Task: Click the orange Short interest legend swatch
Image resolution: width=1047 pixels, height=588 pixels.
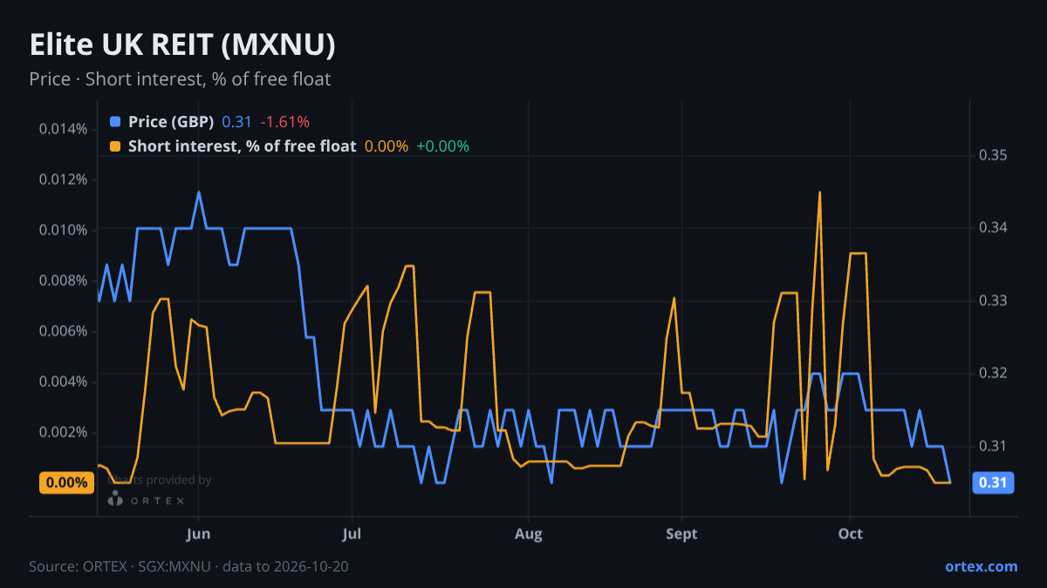Action: tap(115, 146)
